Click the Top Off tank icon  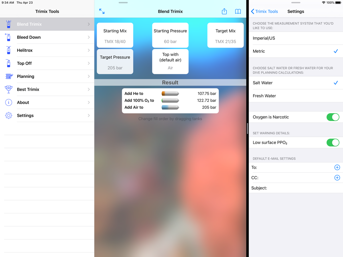[8, 63]
